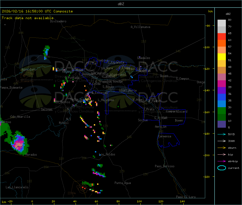Click the R_Padre map label
242x205 pixels.
click(x=154, y=101)
